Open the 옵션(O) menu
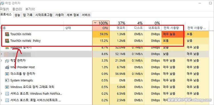 point(17,9)
